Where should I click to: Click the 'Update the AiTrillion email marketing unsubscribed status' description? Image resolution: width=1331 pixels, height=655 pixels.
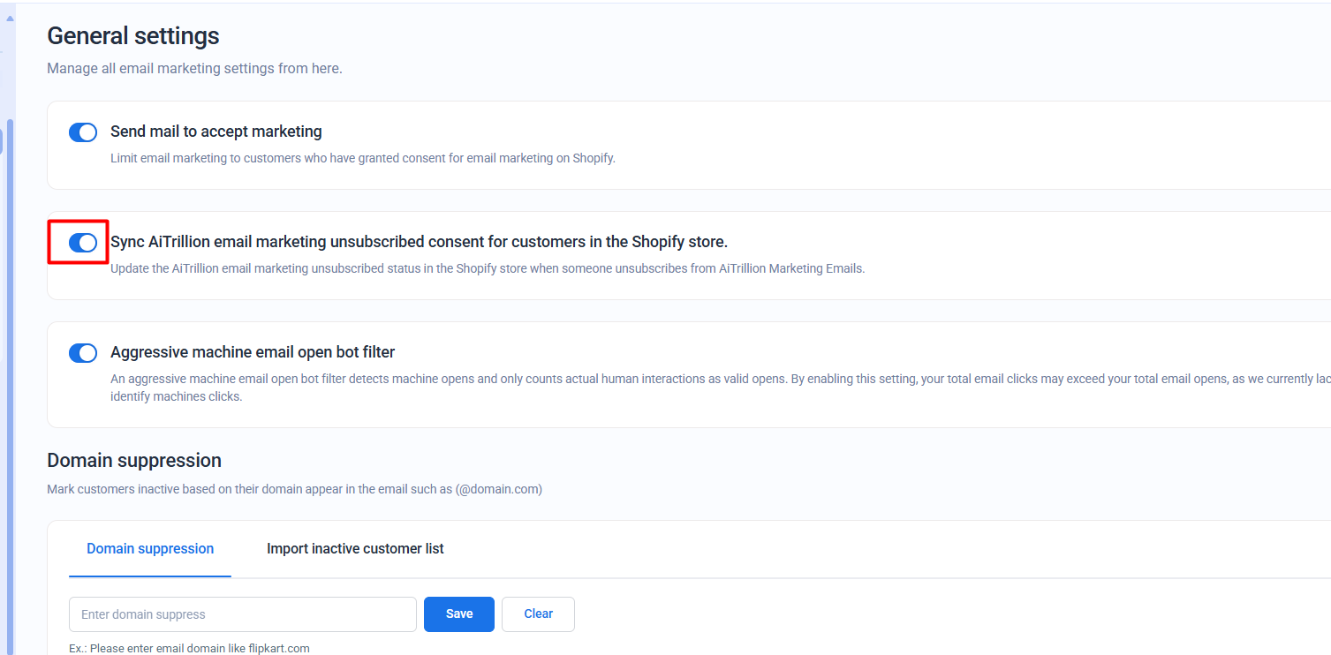tap(488, 269)
